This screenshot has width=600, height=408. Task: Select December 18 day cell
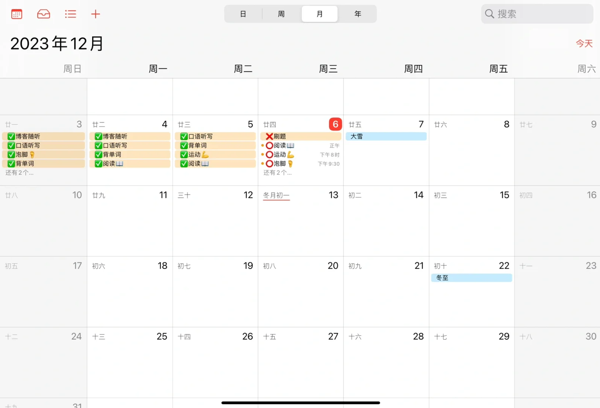click(130, 292)
